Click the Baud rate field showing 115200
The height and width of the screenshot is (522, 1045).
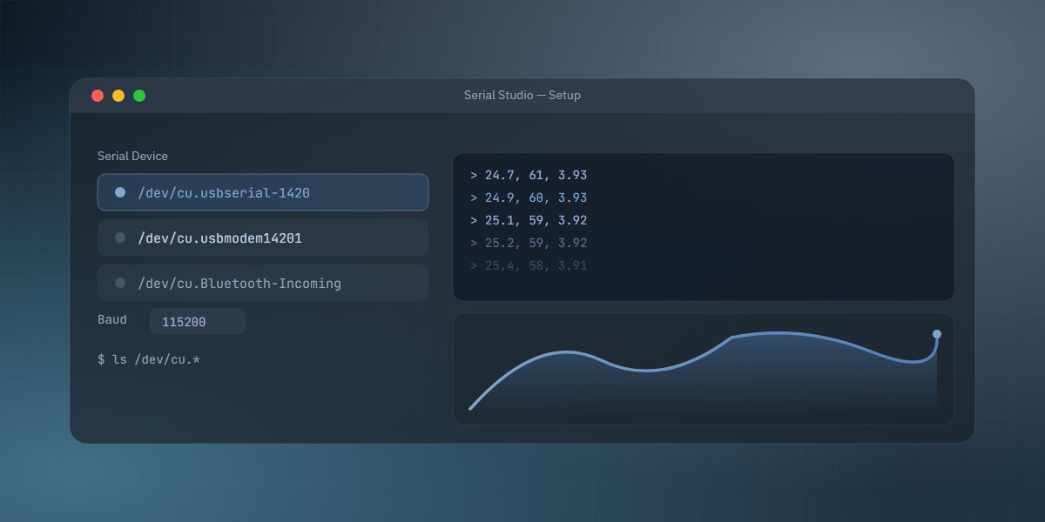[x=198, y=321]
